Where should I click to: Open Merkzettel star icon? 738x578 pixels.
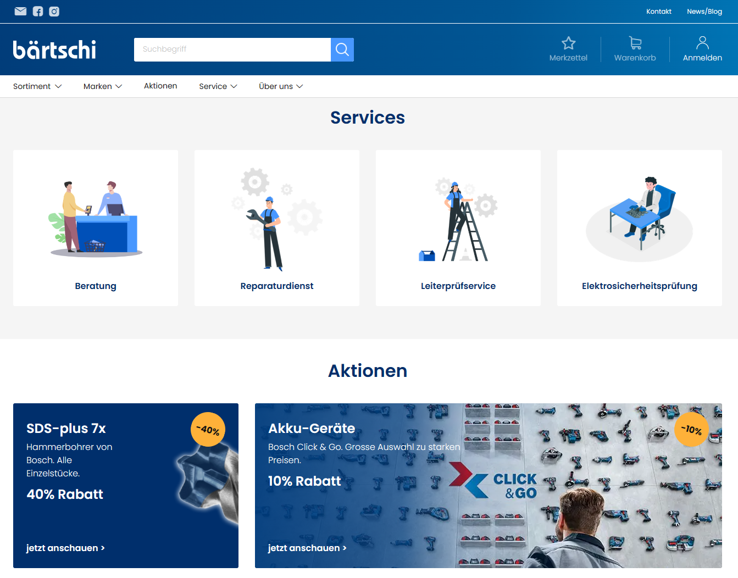tap(568, 43)
